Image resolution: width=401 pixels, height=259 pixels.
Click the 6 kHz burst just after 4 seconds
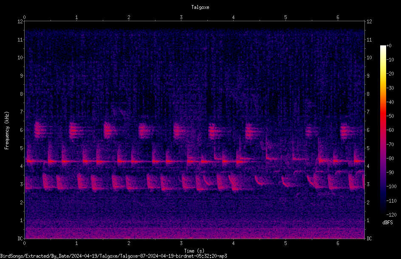pos(252,131)
